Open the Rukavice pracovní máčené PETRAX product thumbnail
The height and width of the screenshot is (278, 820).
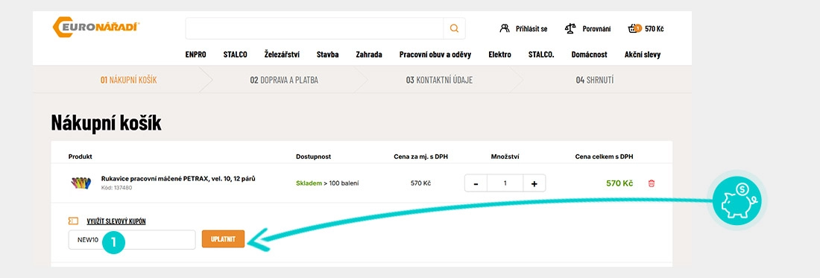[x=81, y=183]
